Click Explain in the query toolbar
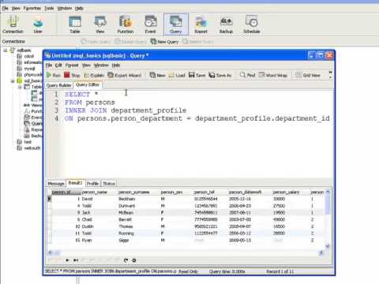This screenshot has width=379, height=284. point(94,75)
